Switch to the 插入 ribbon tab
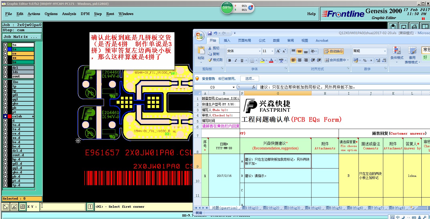This screenshot has height=219, width=430. (227, 41)
